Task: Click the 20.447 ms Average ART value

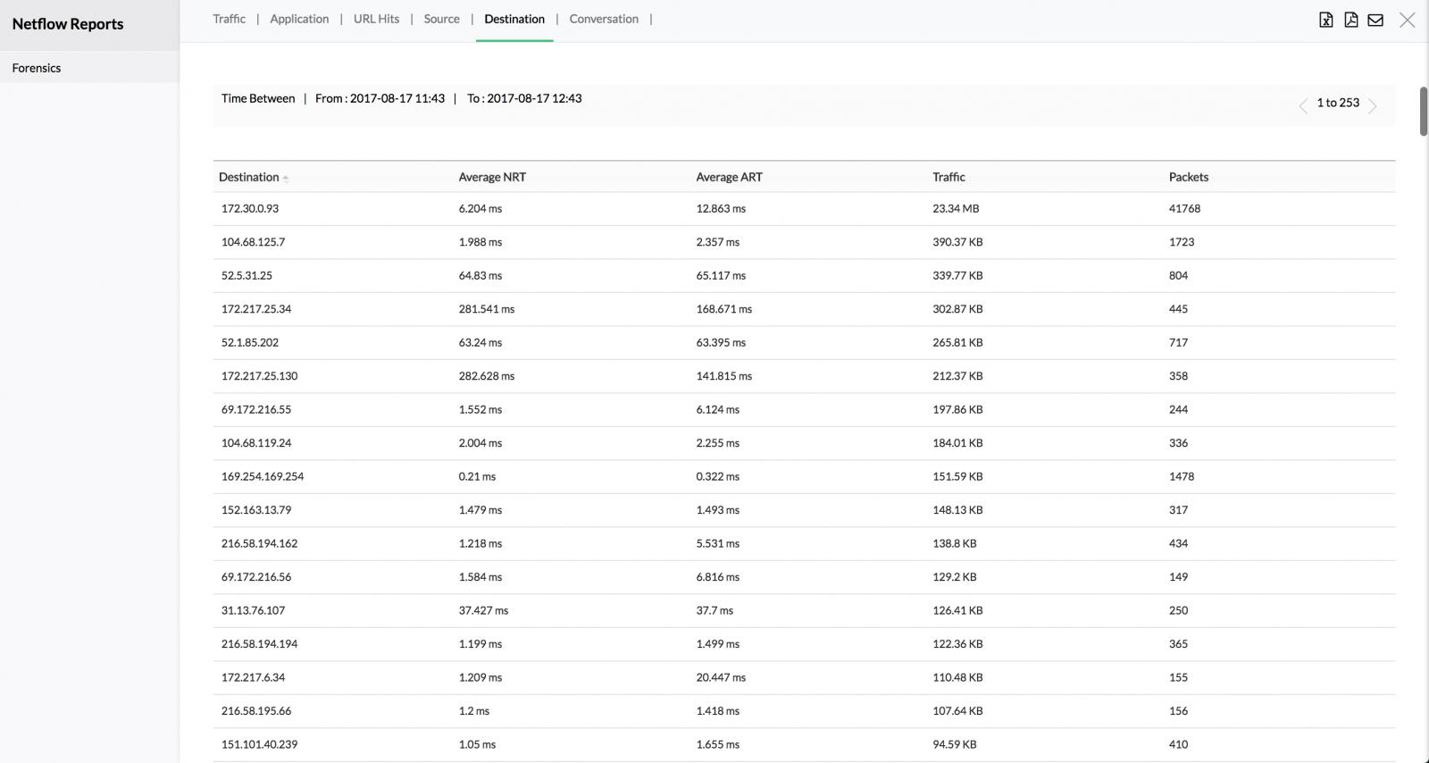Action: click(721, 677)
